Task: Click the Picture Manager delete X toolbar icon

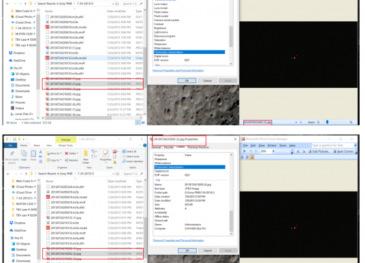Action: [244, 151]
